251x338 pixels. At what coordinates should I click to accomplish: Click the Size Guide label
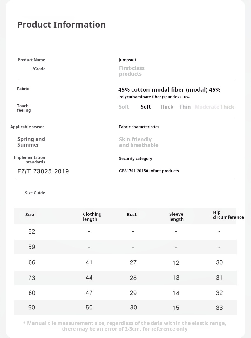click(35, 193)
